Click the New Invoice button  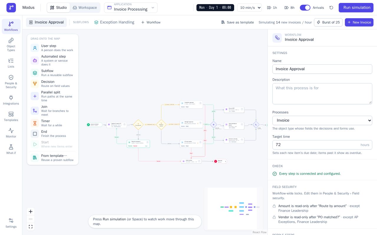coord(359,22)
